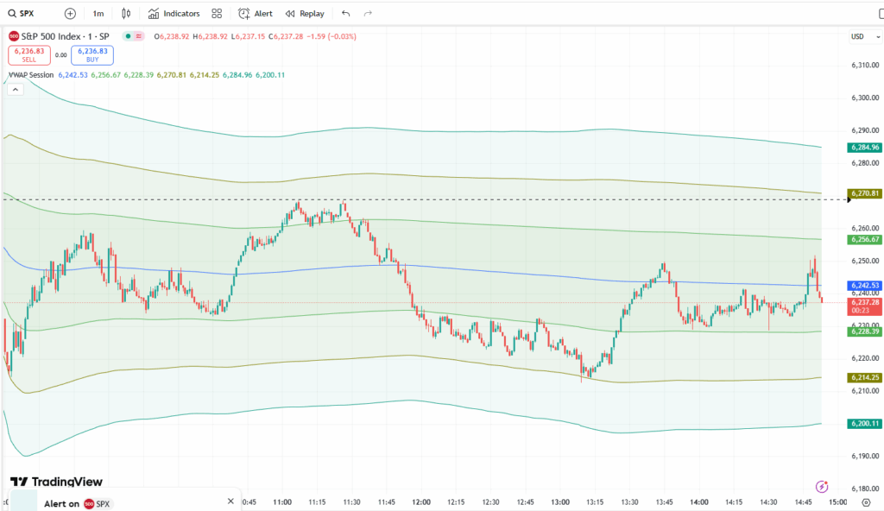The height and width of the screenshot is (511, 884).
Task: Click the 6,242.53 VWAP price label
Action: tap(864, 286)
